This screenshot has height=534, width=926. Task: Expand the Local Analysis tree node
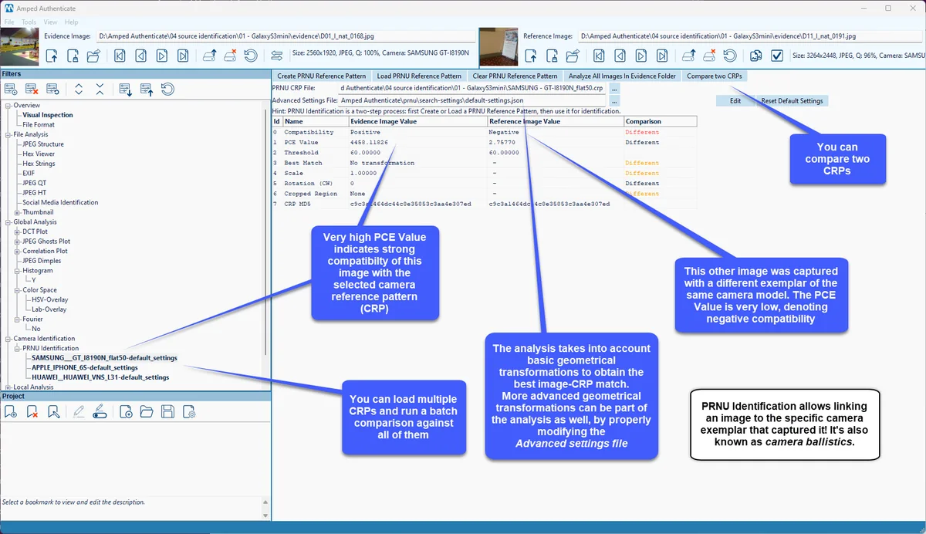point(8,387)
